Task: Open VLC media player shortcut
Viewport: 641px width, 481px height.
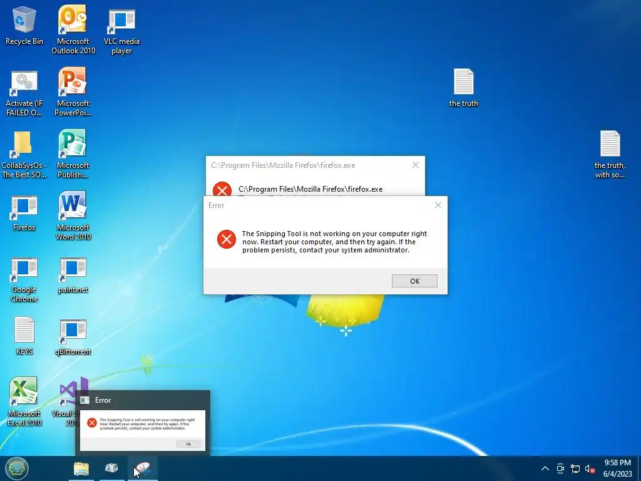Action: pos(121,31)
